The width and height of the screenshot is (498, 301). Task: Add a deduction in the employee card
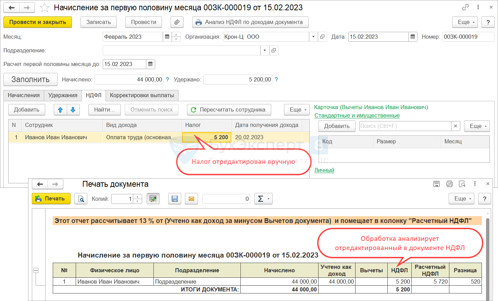click(337, 126)
